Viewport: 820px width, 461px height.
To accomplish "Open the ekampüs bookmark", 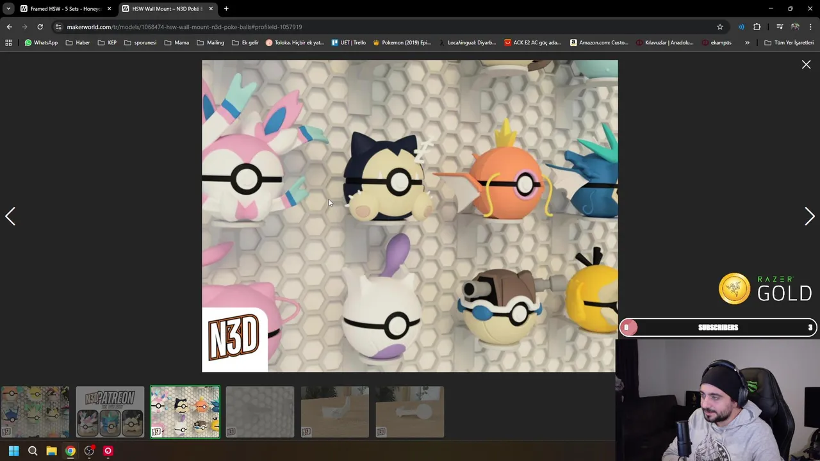I will 717,43.
